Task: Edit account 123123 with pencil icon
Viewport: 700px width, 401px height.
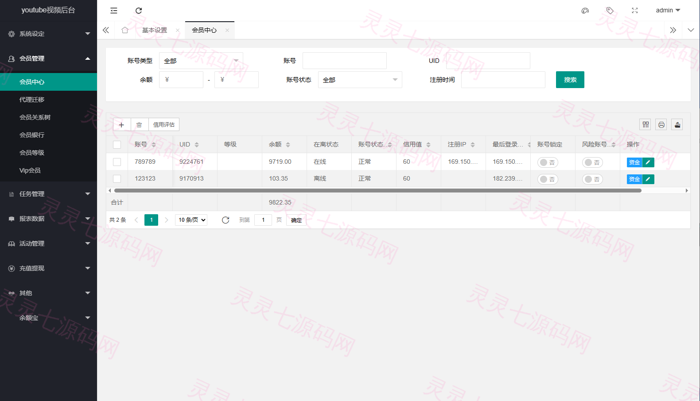Action: click(x=648, y=179)
